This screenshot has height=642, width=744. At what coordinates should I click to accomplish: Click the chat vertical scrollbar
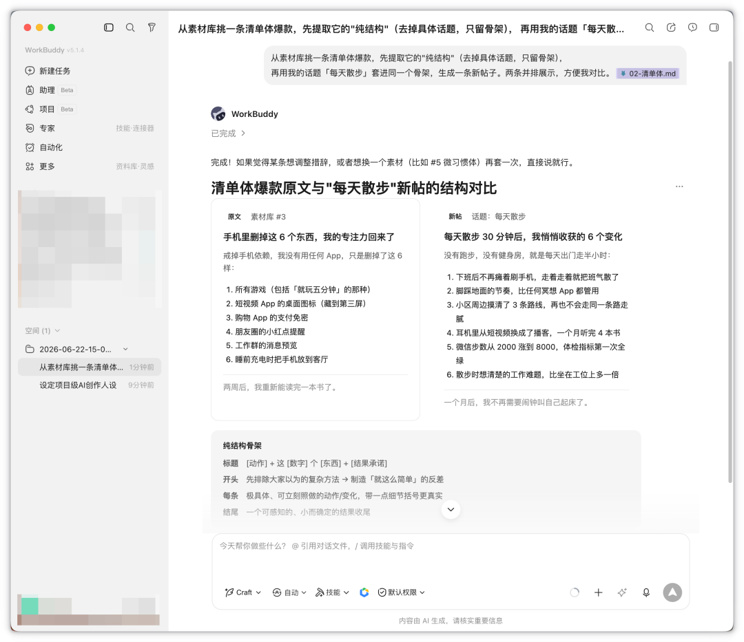[730, 272]
